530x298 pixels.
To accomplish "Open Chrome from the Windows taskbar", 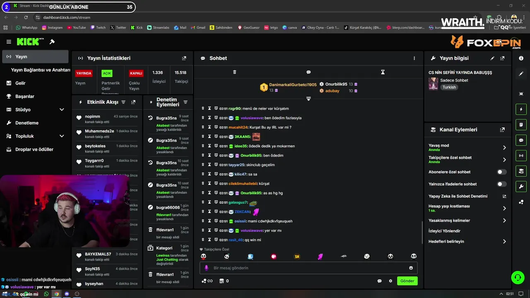I will pyautogui.click(x=57, y=294).
